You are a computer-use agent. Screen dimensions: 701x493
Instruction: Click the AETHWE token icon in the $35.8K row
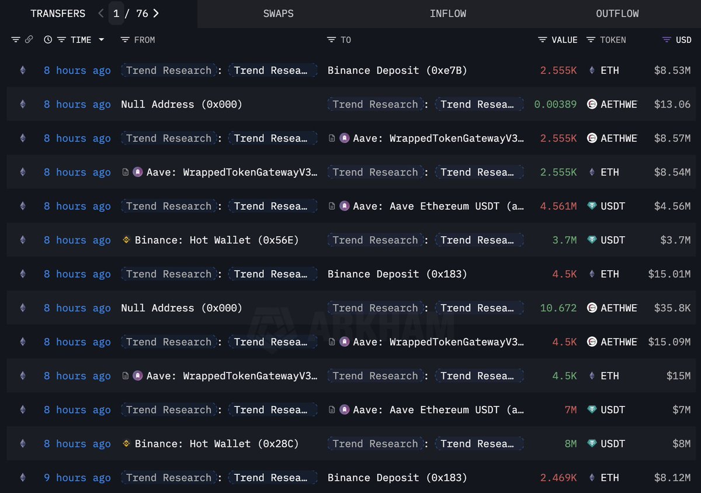(x=592, y=308)
